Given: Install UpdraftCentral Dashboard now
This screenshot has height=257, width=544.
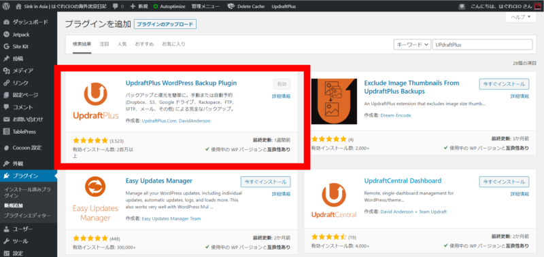Looking at the screenshot, I should click(504, 182).
